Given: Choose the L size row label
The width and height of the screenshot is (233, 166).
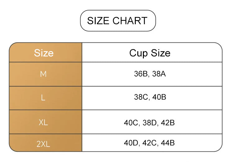Looking at the screenshot, I should click(43, 98).
